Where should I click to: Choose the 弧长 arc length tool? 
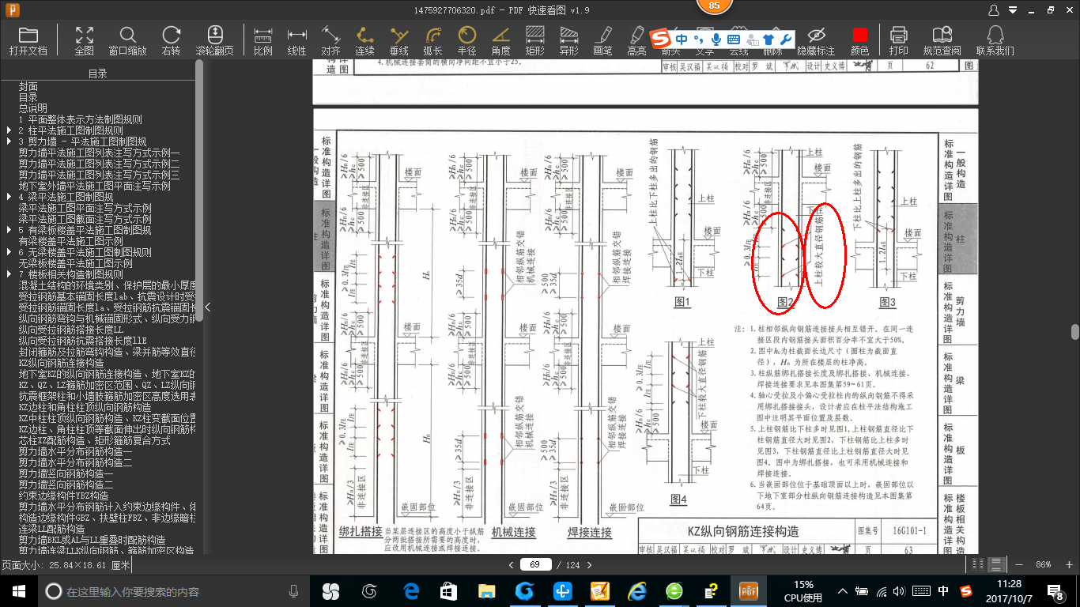coord(432,40)
